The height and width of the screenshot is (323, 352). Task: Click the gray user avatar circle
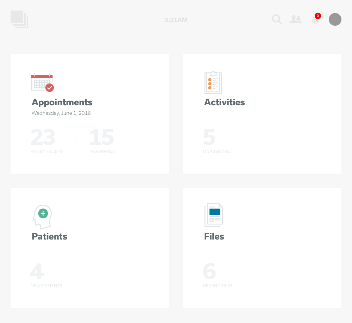(x=335, y=19)
